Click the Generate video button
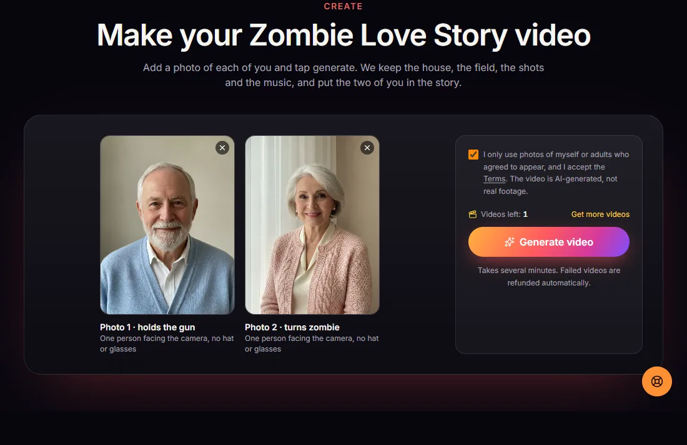Screen dimensions: 687x445 [548, 242]
